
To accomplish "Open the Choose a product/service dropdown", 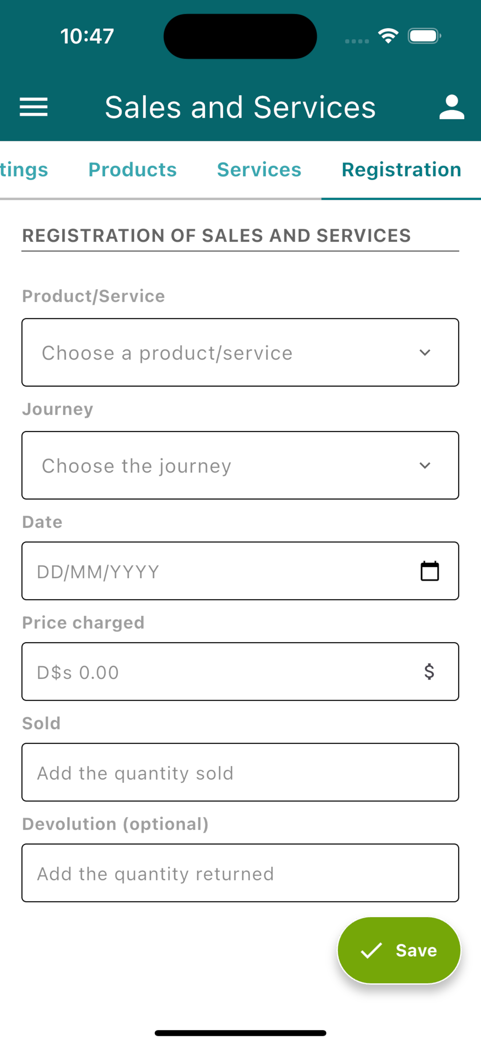I will [240, 352].
